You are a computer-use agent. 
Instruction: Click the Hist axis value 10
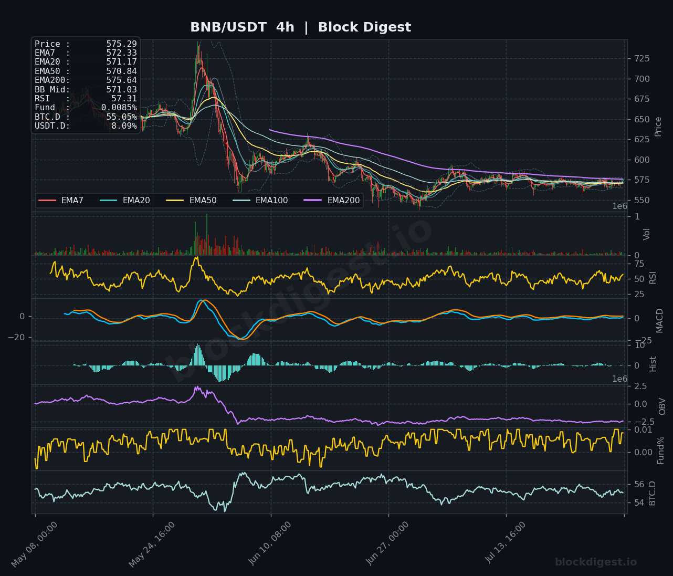pos(639,345)
